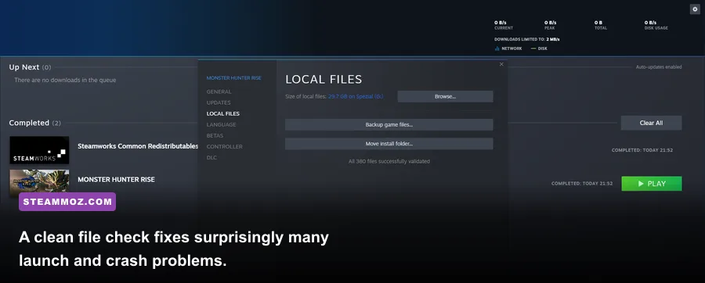Open the Steamworks thumbnail
Image resolution: width=705 pixels, height=283 pixels.
(40, 150)
